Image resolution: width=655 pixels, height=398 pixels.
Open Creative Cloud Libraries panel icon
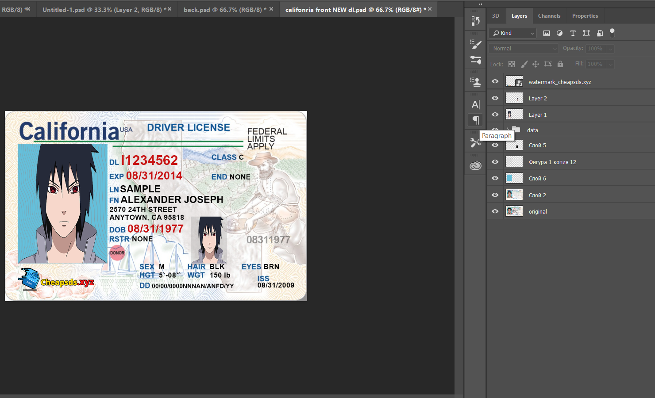click(x=475, y=166)
